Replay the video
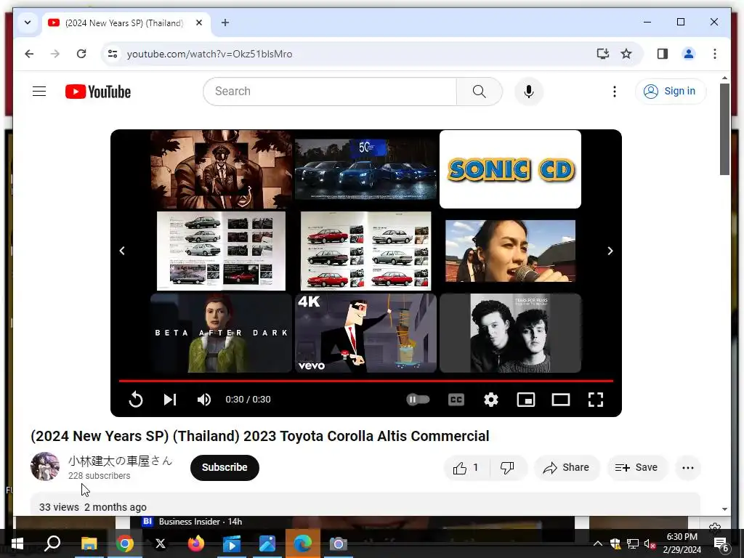 [136, 400]
